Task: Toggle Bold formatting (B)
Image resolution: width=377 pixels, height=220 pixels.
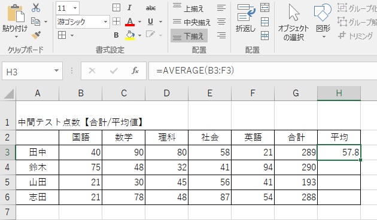Action: coord(116,35)
